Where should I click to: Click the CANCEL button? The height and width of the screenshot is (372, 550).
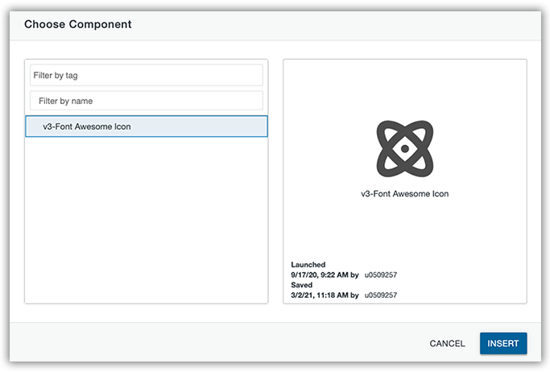pos(447,343)
